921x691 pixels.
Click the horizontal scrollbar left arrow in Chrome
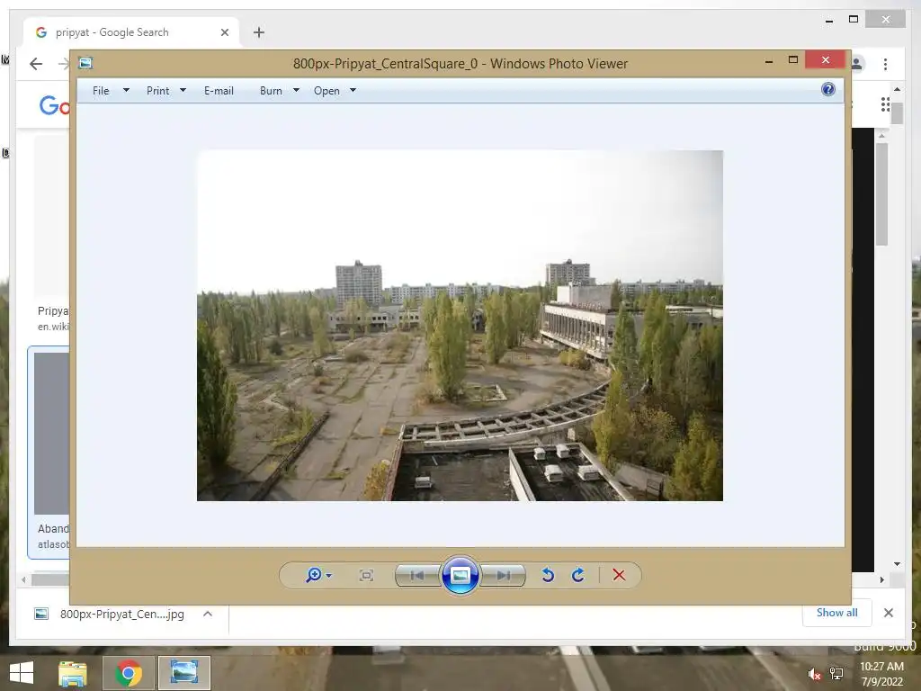(23, 579)
